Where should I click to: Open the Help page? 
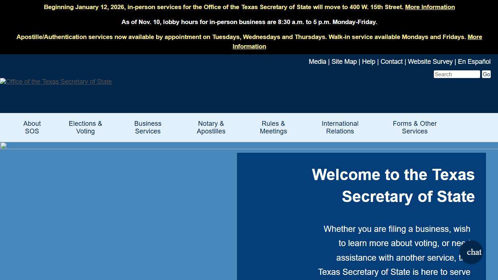368,62
